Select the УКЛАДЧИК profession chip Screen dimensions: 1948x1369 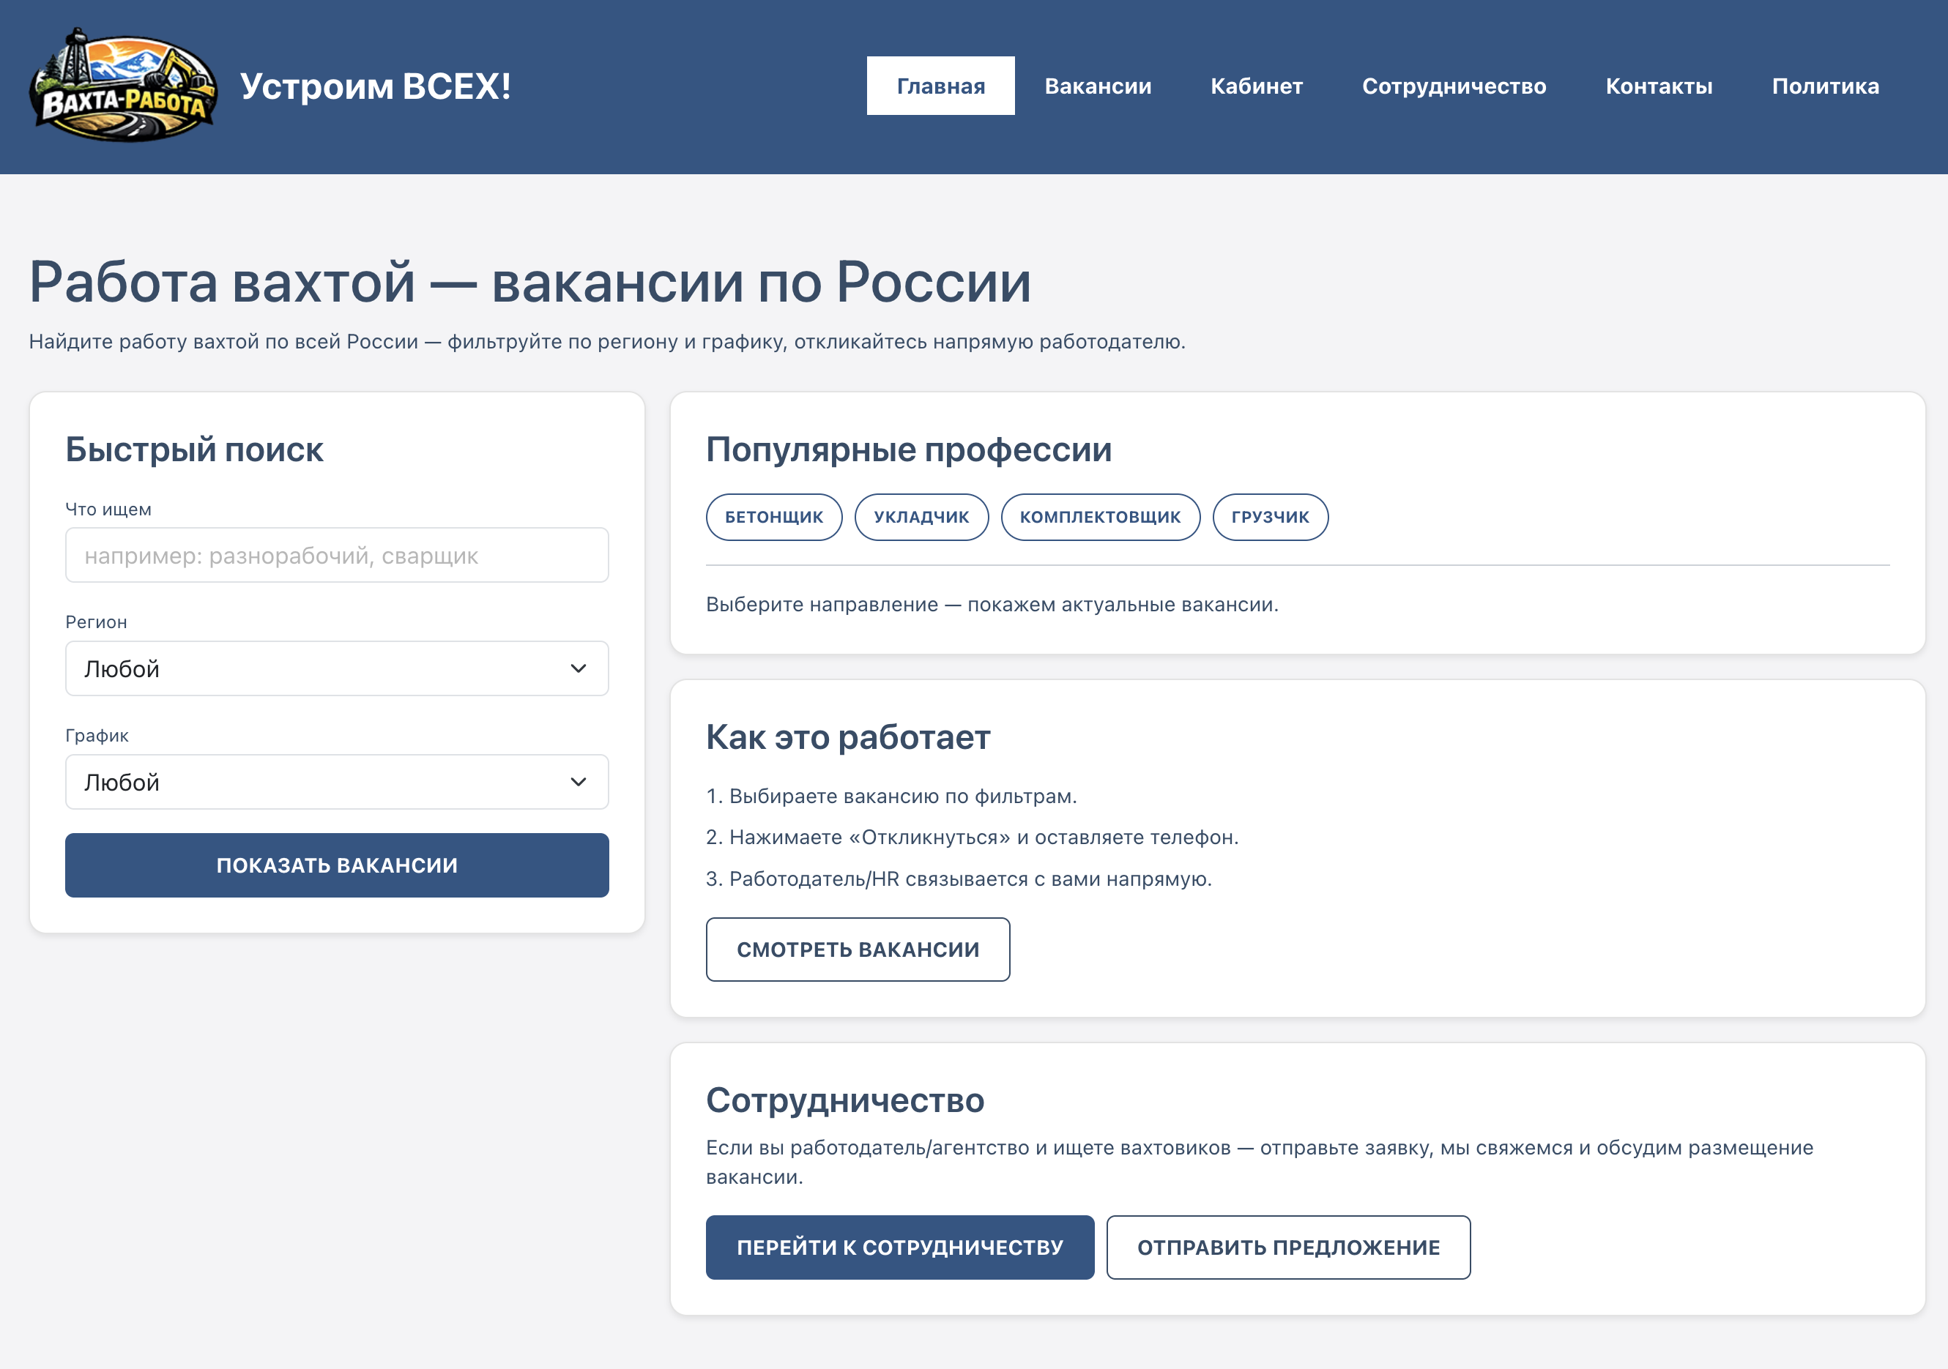921,517
